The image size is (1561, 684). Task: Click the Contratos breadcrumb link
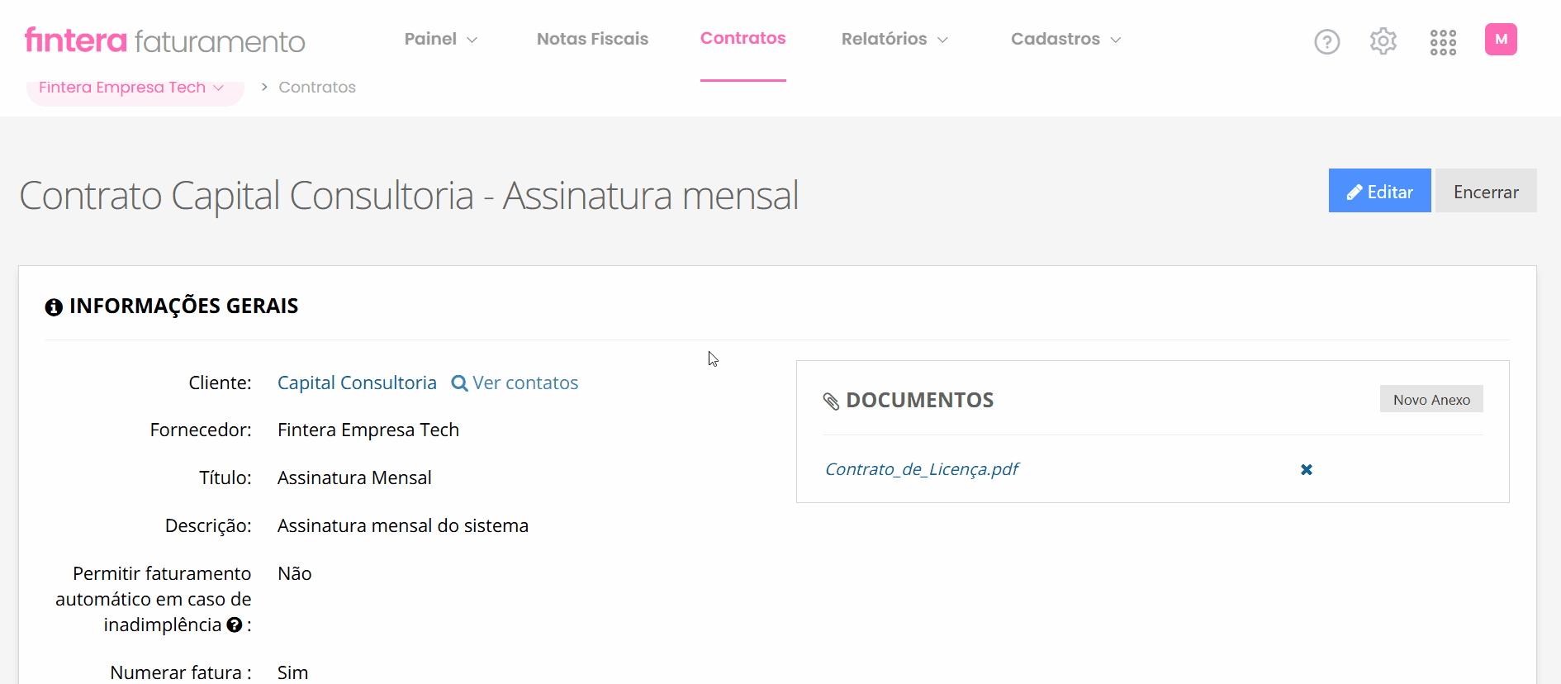[317, 87]
